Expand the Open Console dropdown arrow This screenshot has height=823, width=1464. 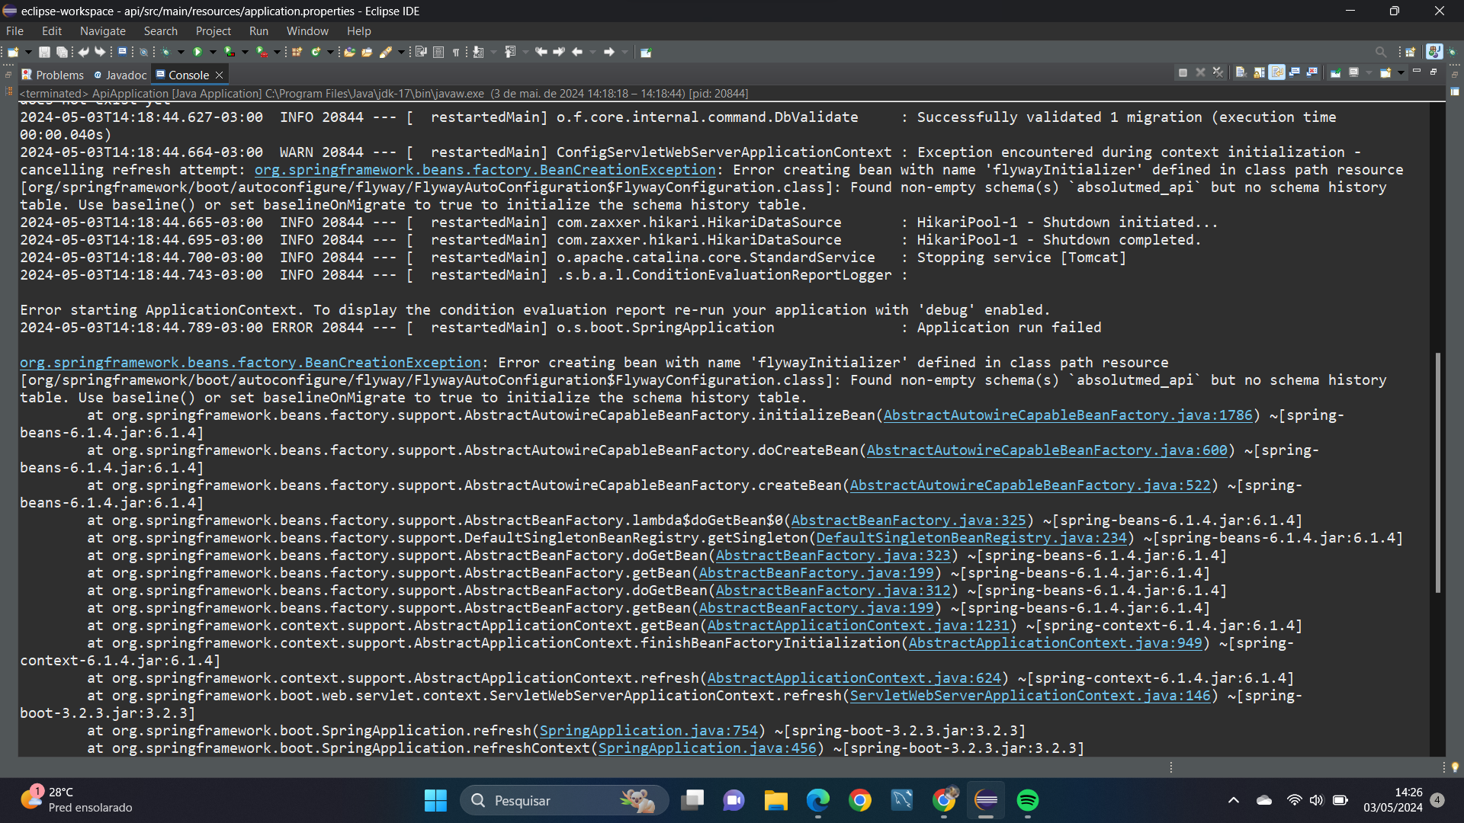[1401, 72]
